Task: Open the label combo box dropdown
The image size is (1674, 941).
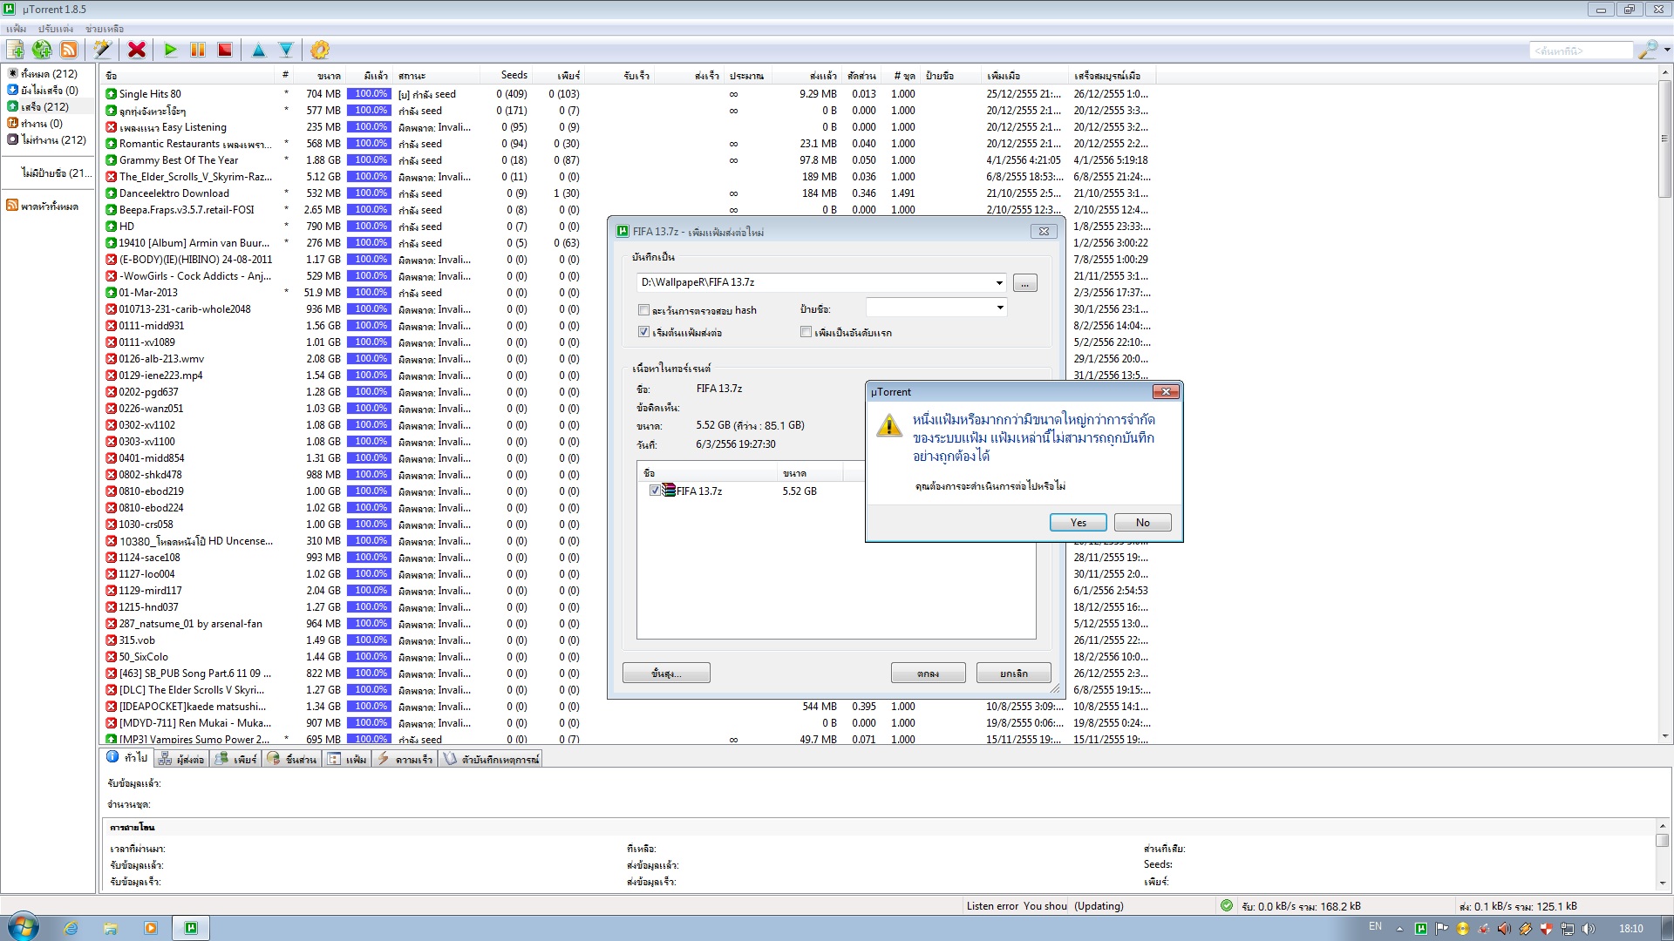Action: coord(1000,308)
